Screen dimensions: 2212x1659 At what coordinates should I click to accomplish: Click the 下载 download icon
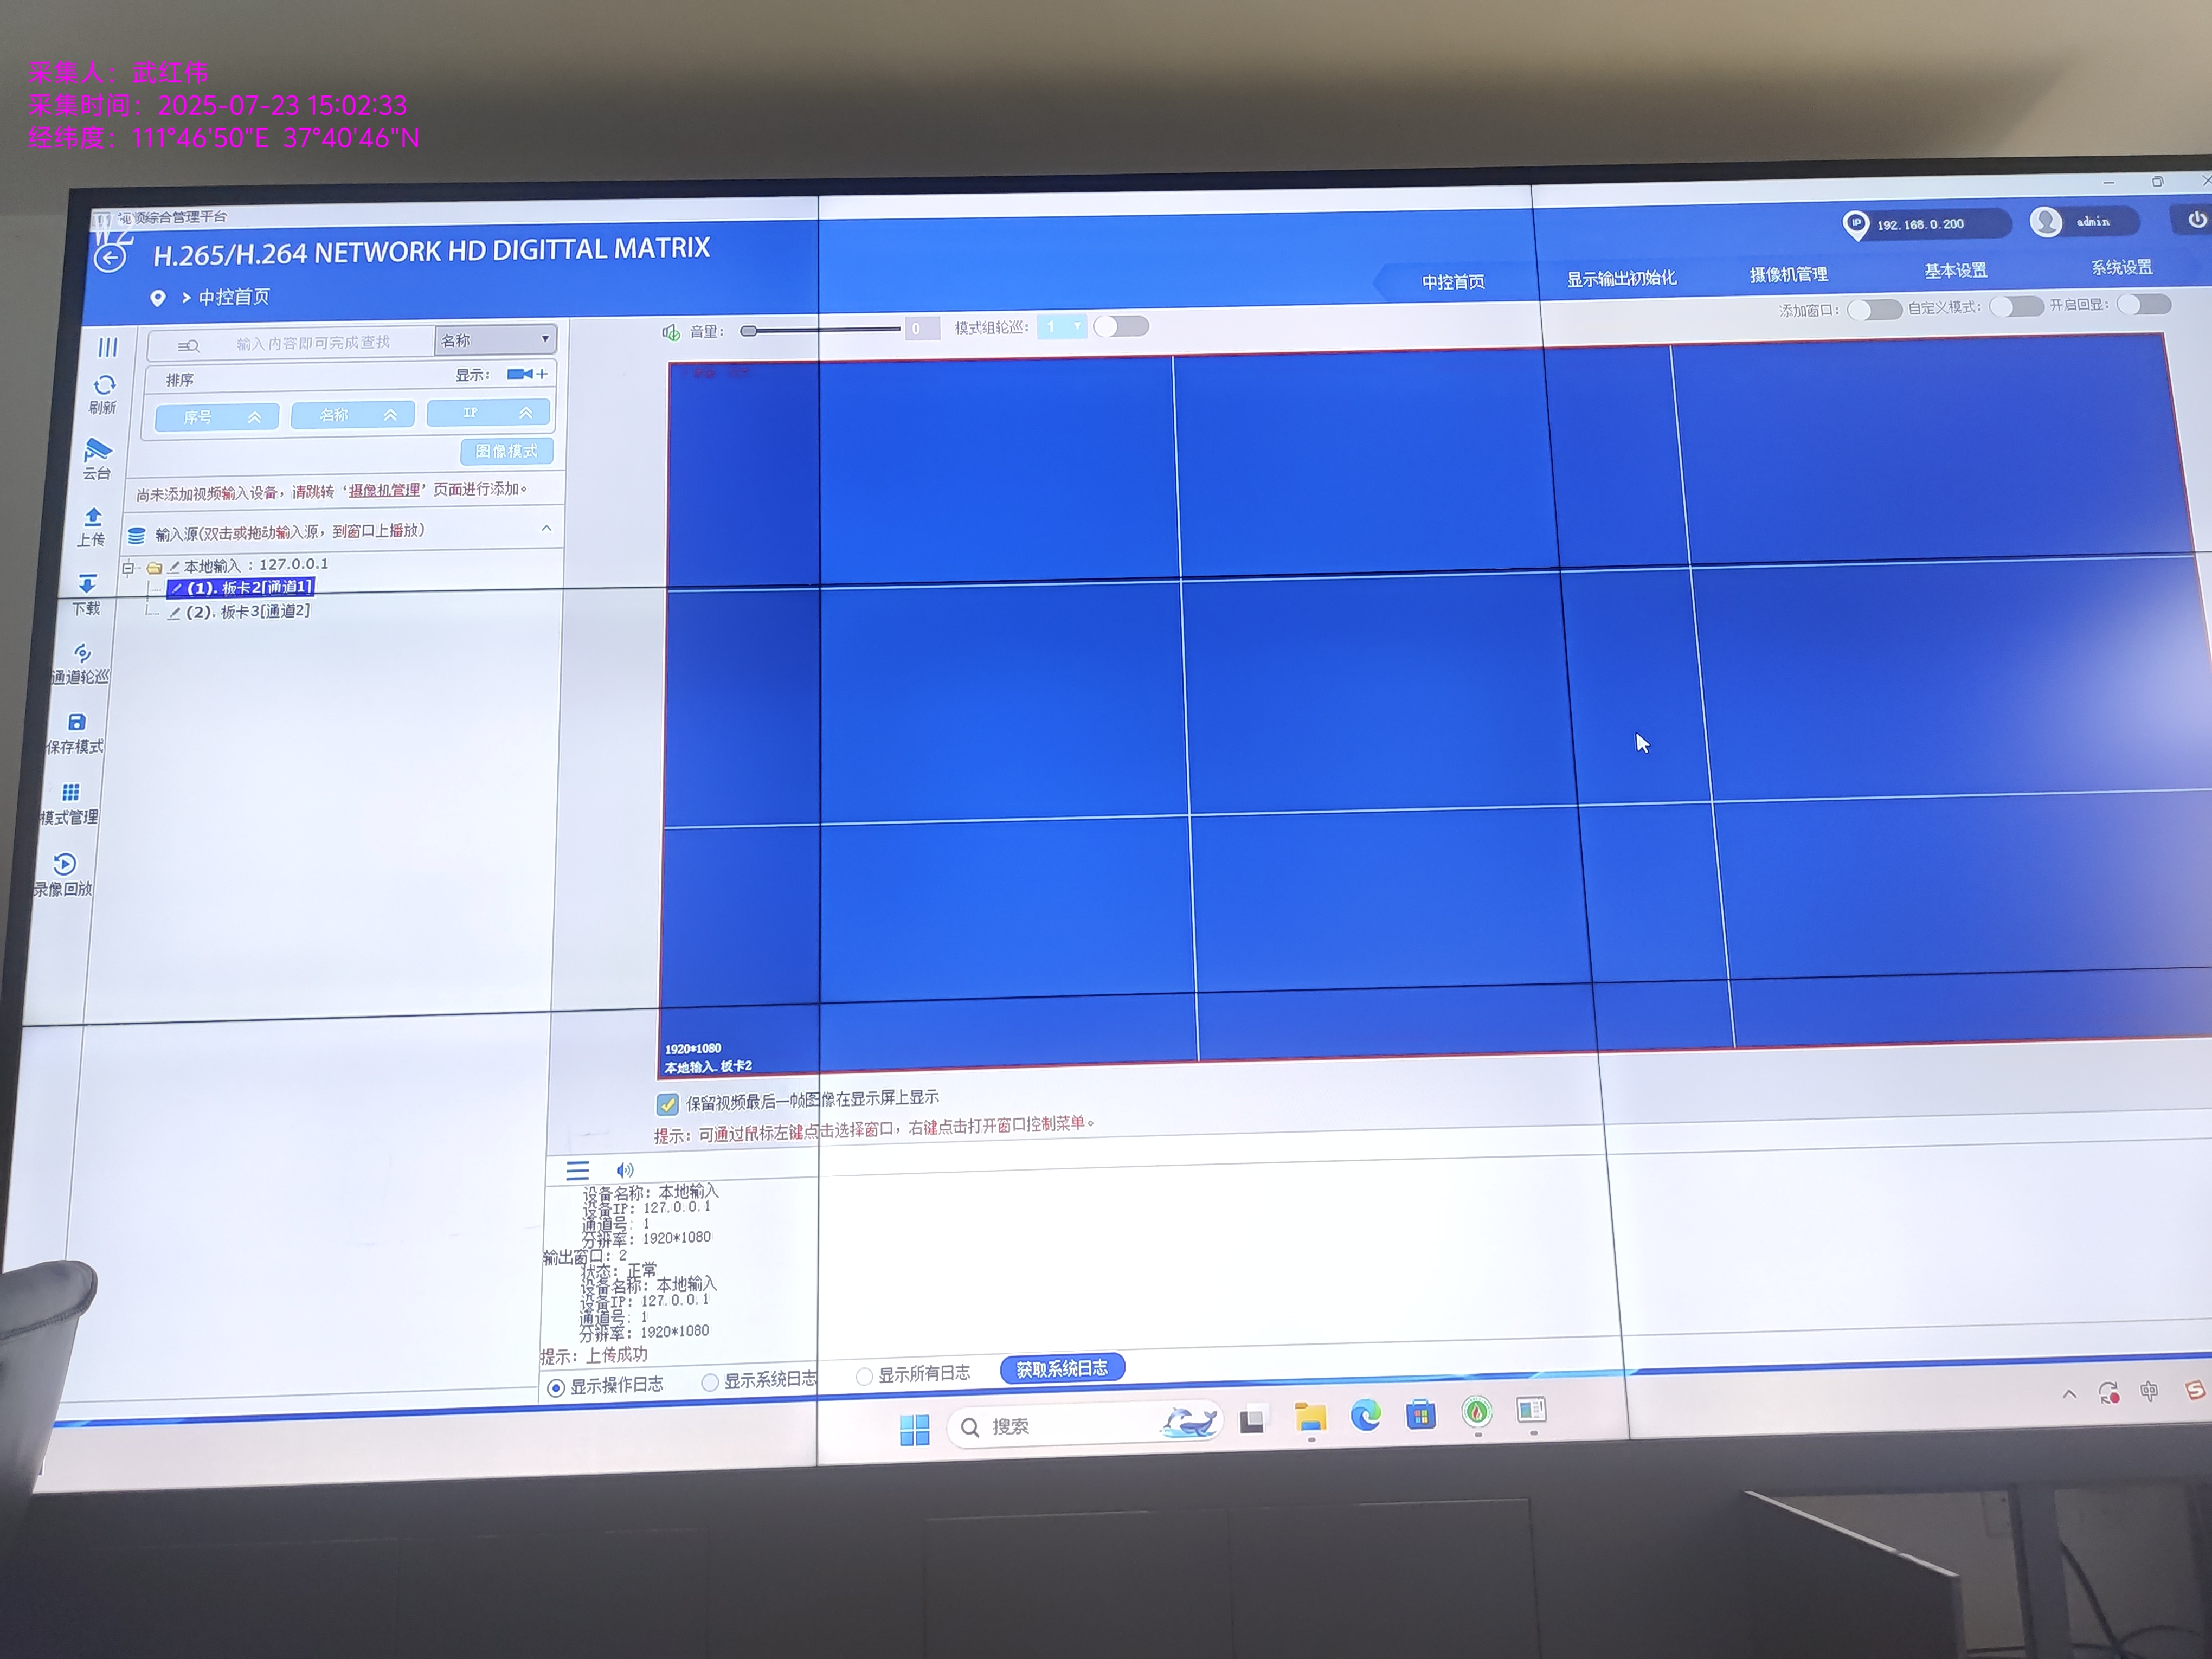tap(87, 585)
